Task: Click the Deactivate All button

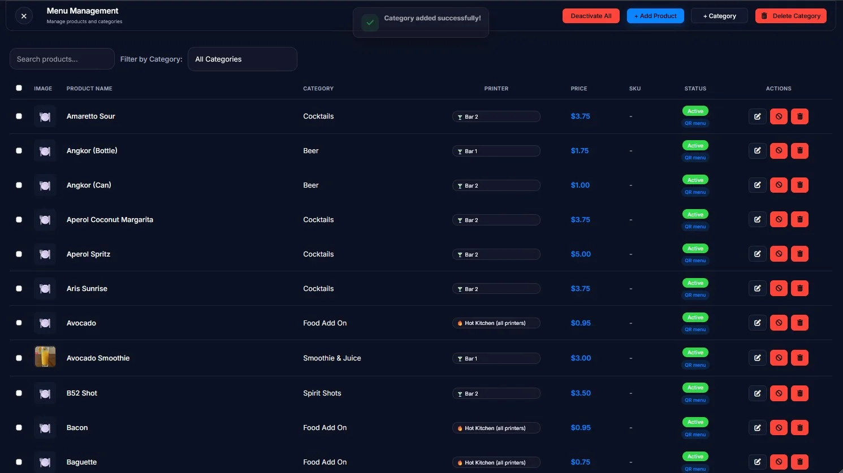Action: pos(591,16)
